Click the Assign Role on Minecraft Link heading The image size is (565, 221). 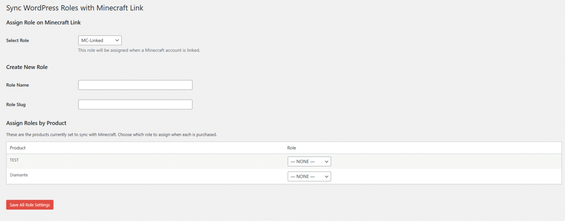(43, 22)
